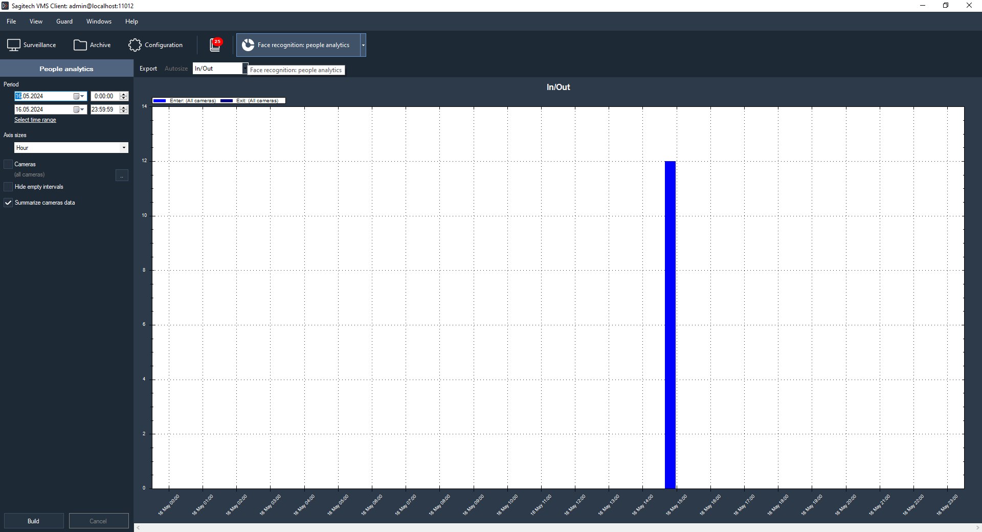The image size is (982, 532).
Task: Decrease the start time with down arrow
Action: pyautogui.click(x=124, y=98)
